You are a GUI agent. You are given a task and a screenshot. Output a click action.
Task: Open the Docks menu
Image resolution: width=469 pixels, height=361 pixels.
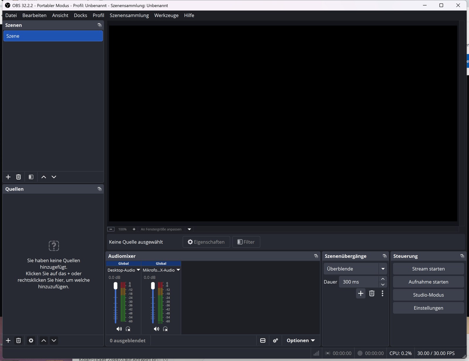(81, 15)
